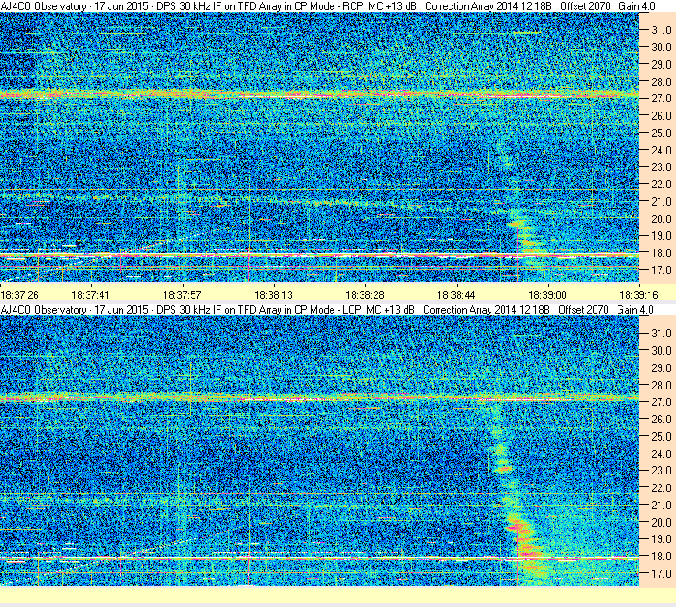Select the 24.0 frequency label on RCP spectrogram
Screen dimensions: 676x607
click(660, 151)
